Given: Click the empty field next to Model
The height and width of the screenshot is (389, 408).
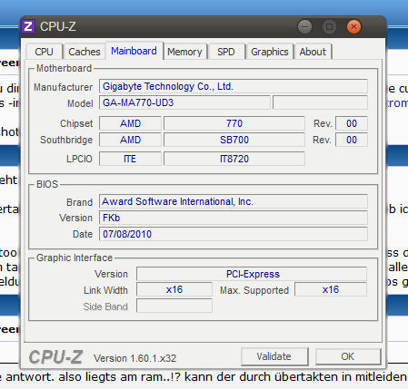Looking at the screenshot, I should tap(320, 102).
